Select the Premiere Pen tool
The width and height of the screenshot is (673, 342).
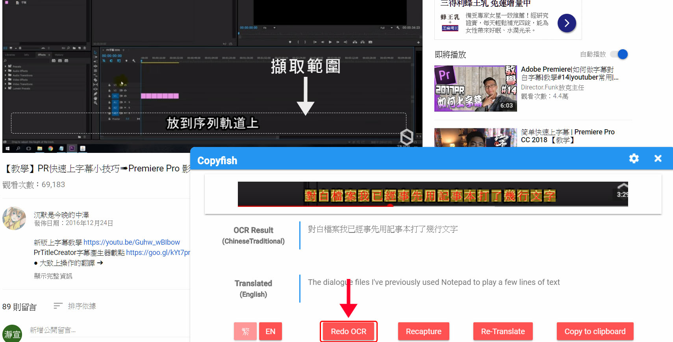[x=95, y=94]
